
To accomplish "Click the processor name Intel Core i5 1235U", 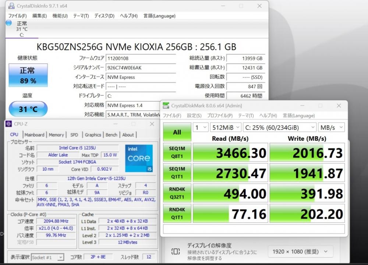I will 77,148.
